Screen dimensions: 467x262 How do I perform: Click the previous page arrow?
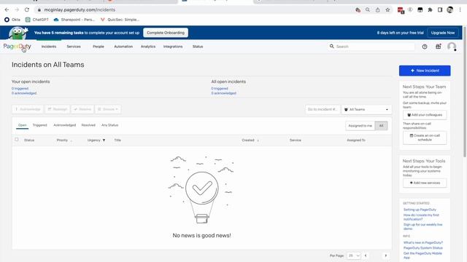[x=366, y=255]
